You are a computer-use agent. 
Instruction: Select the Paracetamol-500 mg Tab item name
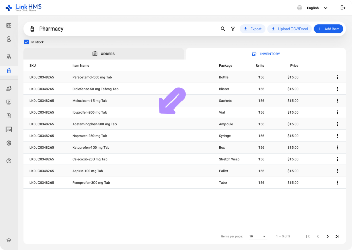tap(92, 77)
